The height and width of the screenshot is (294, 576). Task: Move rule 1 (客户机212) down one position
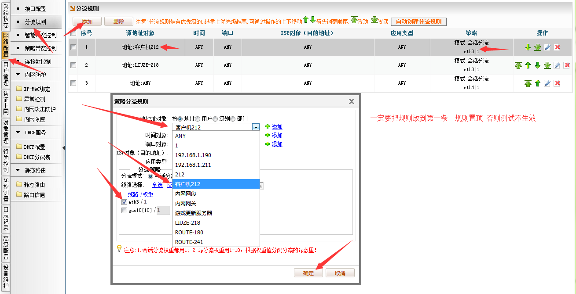(528, 47)
